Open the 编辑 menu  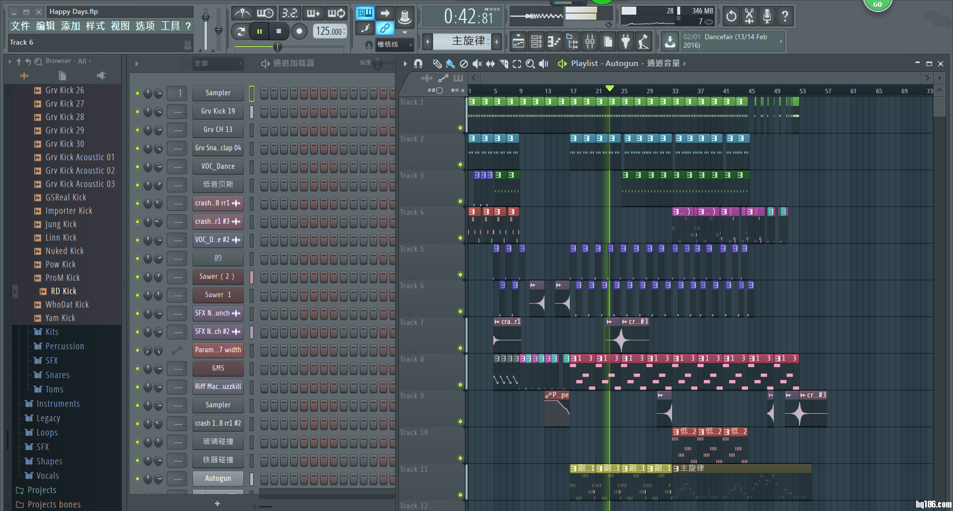click(45, 26)
